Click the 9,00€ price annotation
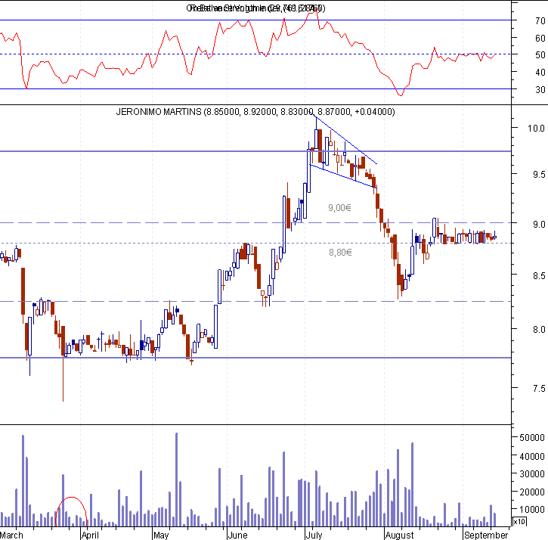The image size is (548, 540). pos(339,208)
